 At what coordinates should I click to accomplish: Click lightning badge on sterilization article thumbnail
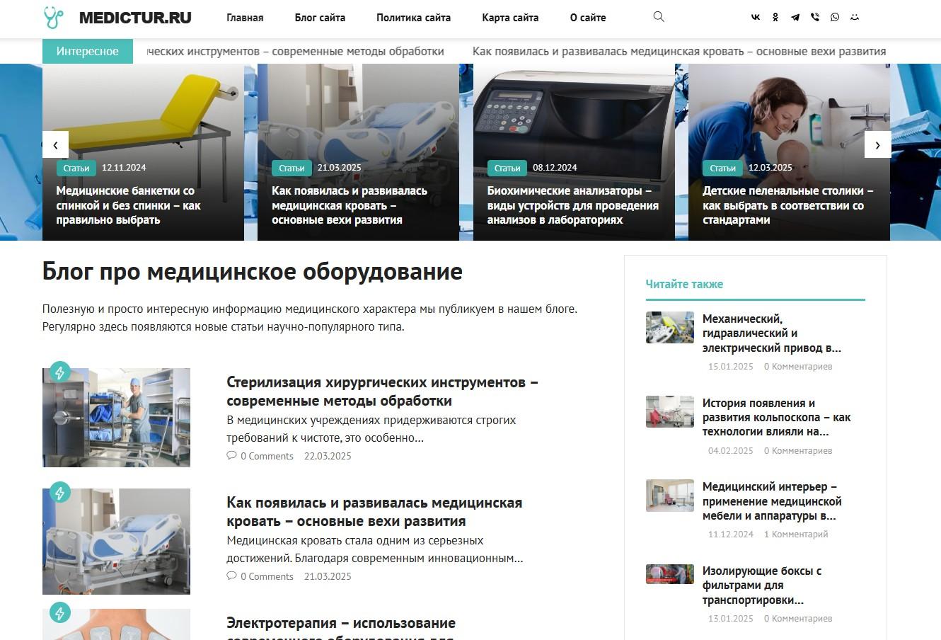click(x=59, y=372)
